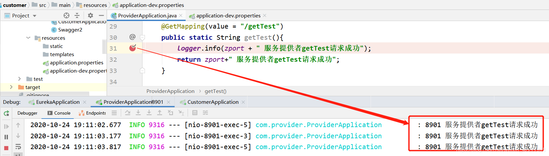Click the Trace Current Stream Chain icon
Viewport: 549px width, 156px height.
[x=205, y=113]
